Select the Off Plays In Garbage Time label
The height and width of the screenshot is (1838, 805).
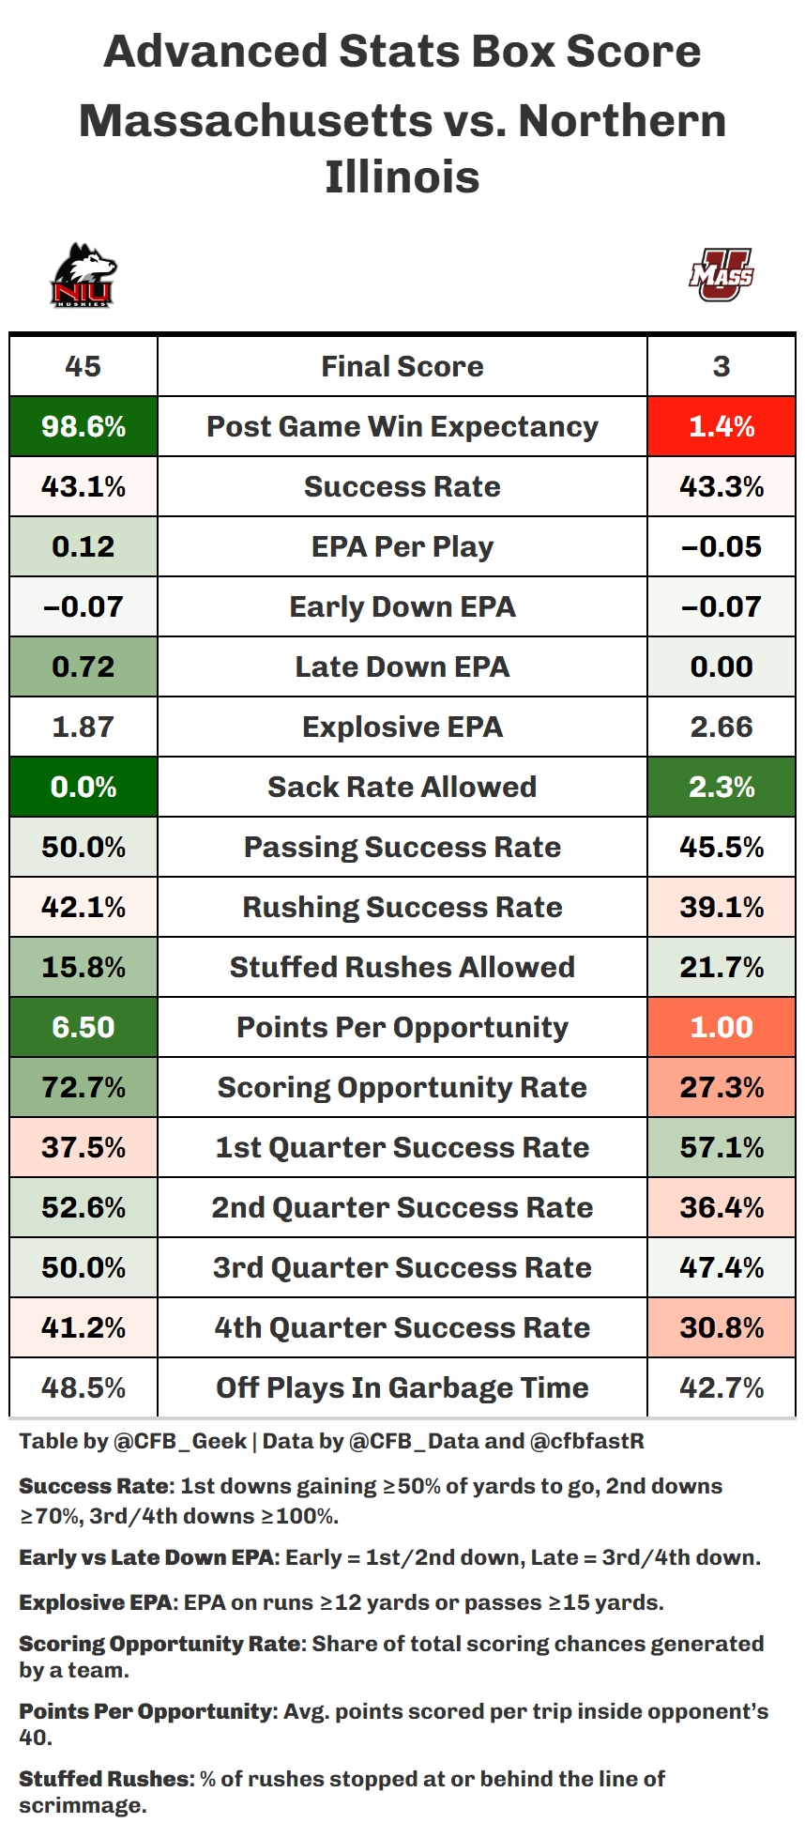click(x=402, y=1387)
